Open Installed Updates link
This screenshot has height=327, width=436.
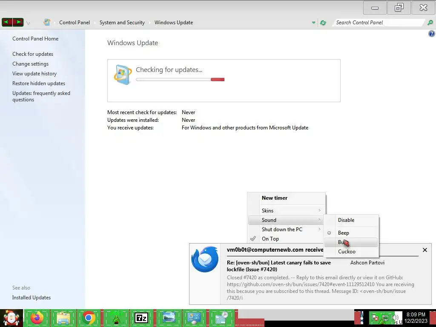pyautogui.click(x=32, y=298)
